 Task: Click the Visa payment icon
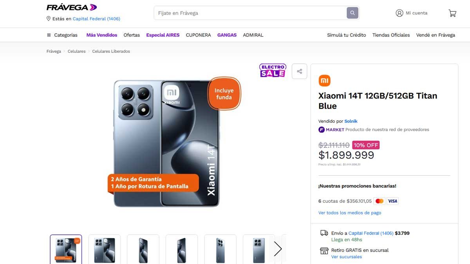pyautogui.click(x=392, y=201)
